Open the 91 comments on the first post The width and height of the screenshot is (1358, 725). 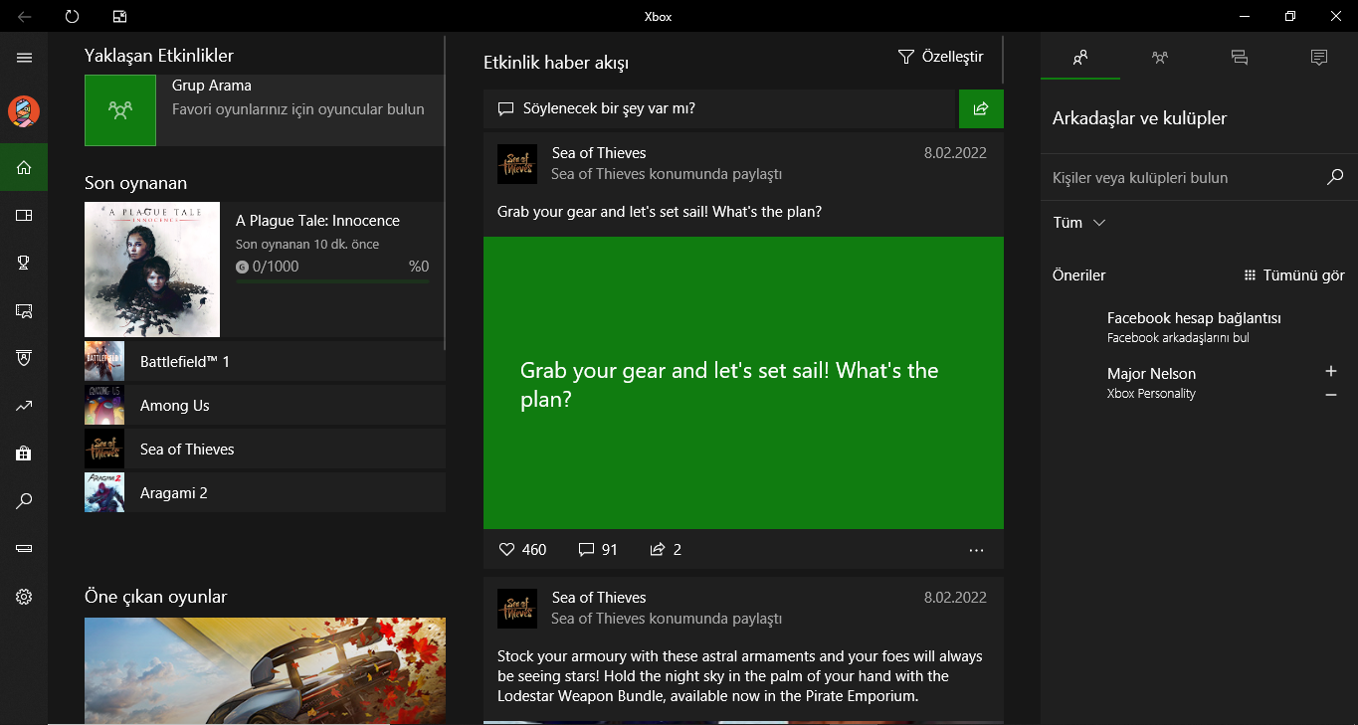click(598, 549)
